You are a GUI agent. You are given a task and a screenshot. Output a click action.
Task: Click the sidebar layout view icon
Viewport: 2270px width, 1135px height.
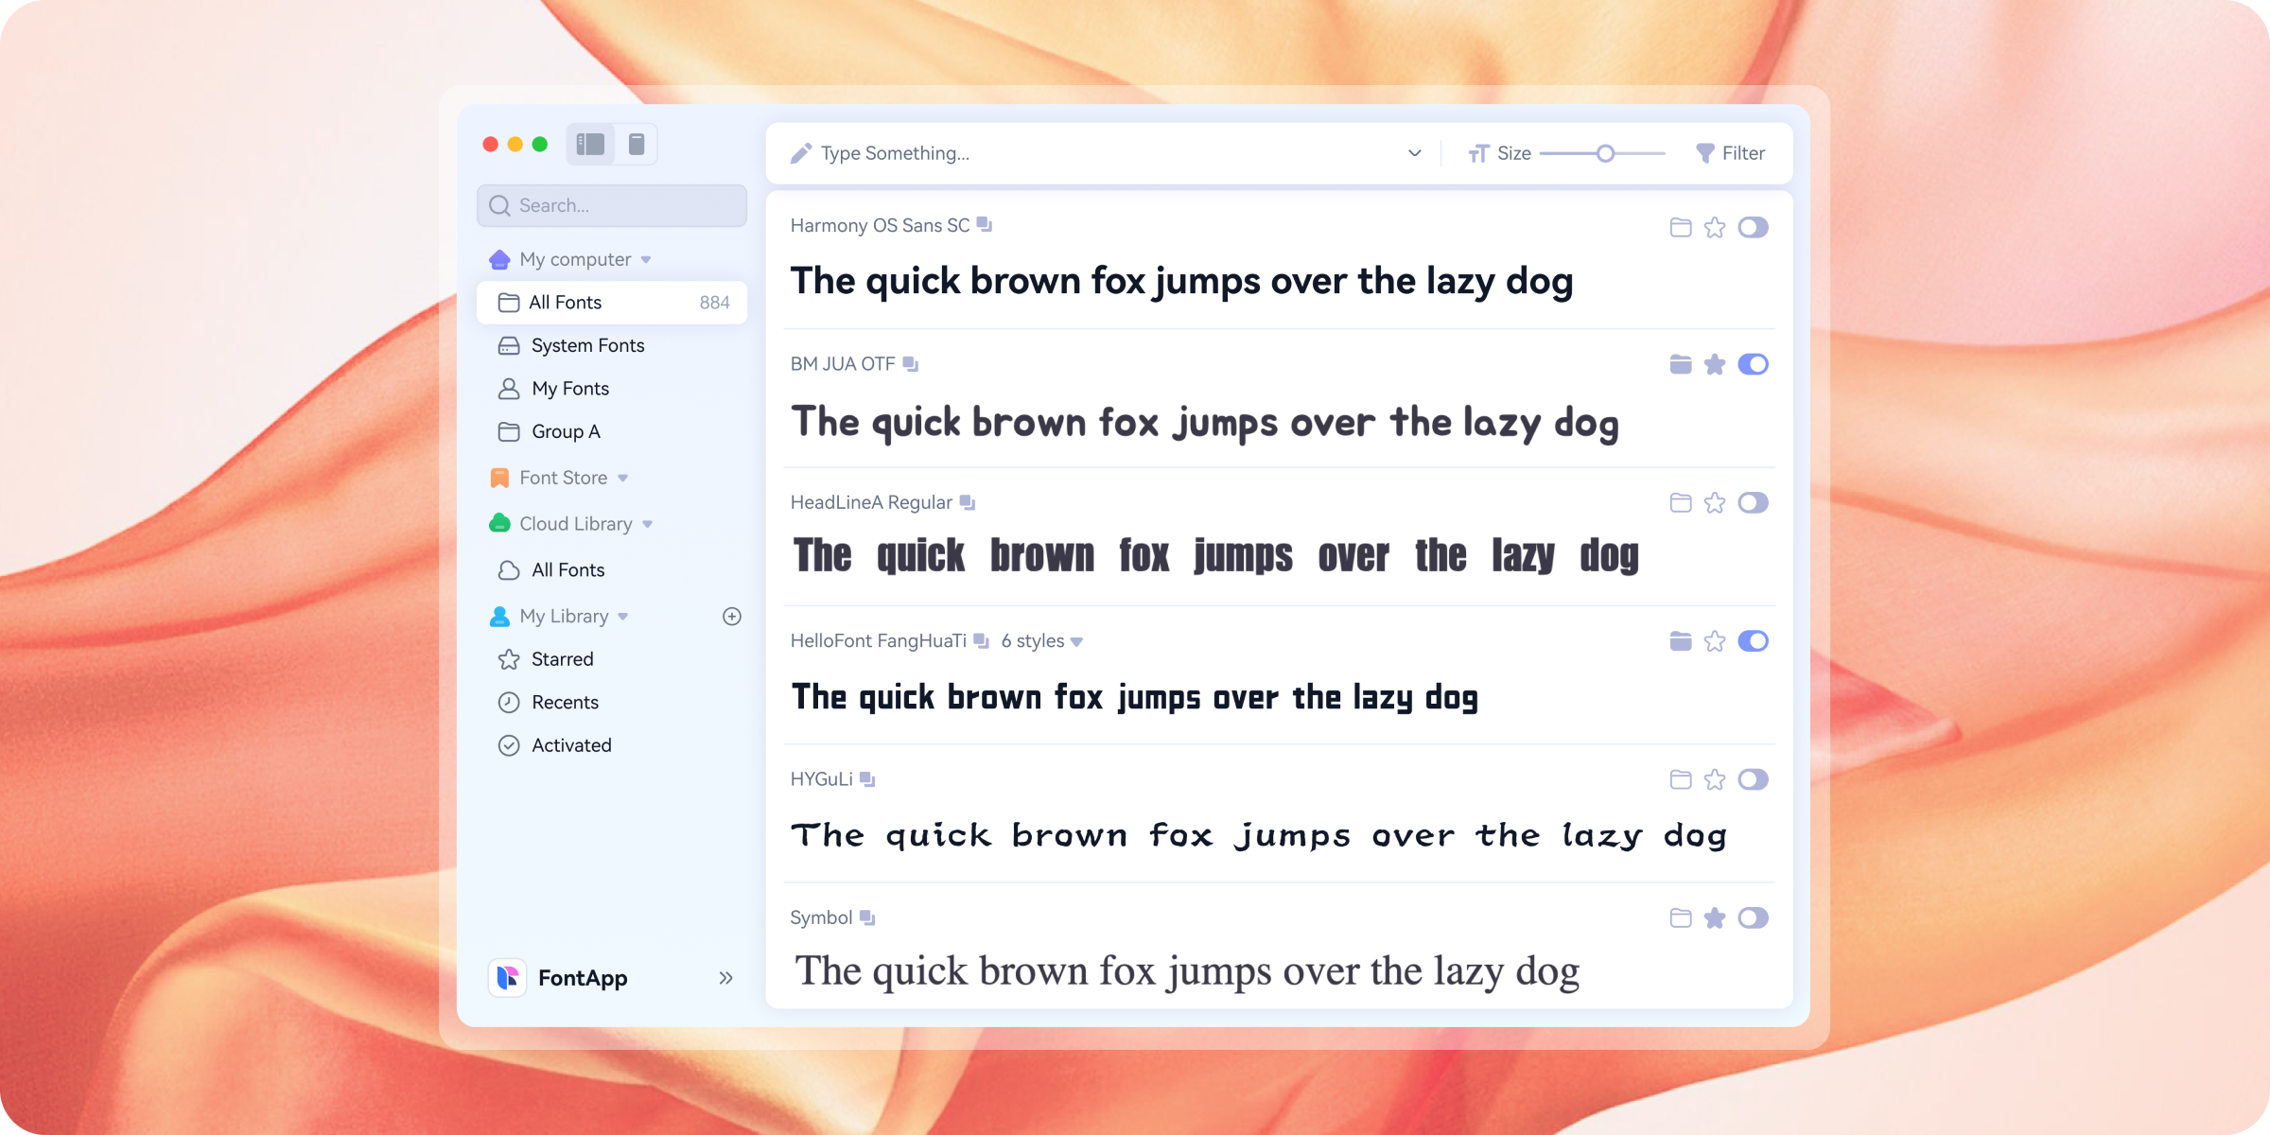click(590, 144)
